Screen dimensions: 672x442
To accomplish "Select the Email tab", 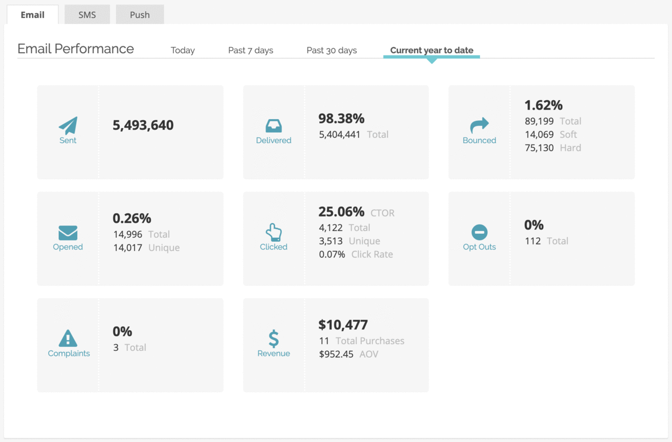I will [x=32, y=15].
